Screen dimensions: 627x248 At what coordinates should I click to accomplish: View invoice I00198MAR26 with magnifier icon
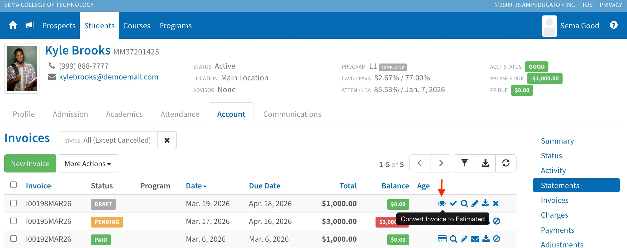[464, 203]
